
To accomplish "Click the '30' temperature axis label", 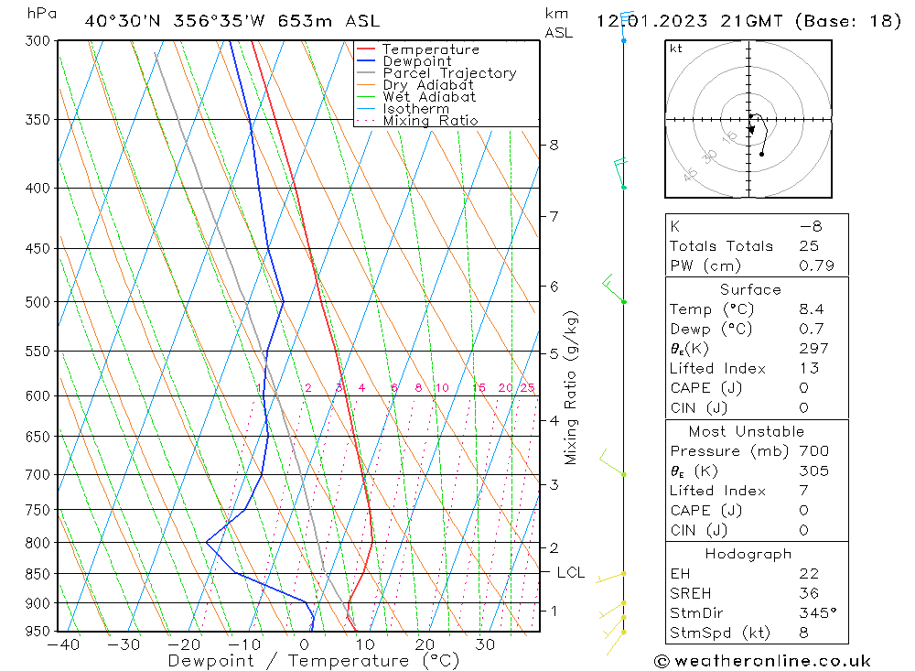I will pyautogui.click(x=486, y=645).
